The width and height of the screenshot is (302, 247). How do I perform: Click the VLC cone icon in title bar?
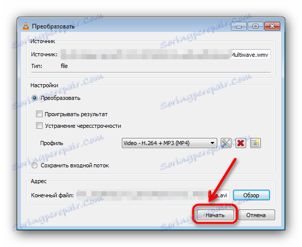click(25, 26)
